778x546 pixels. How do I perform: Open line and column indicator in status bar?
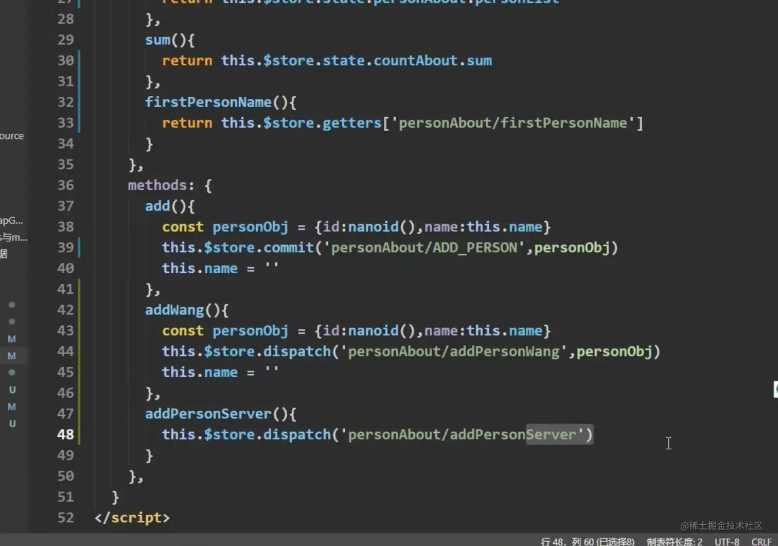[588, 541]
